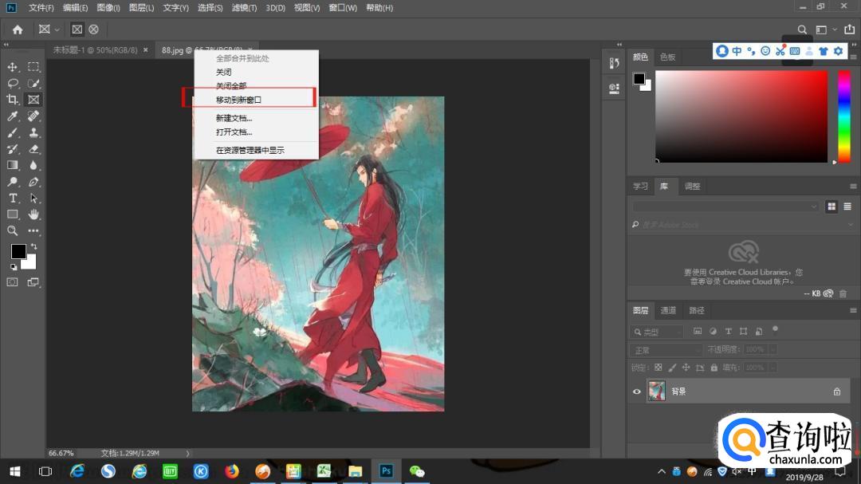Screen dimensions: 861x484
Task: Expand status bar info arrow
Action: coord(188,454)
